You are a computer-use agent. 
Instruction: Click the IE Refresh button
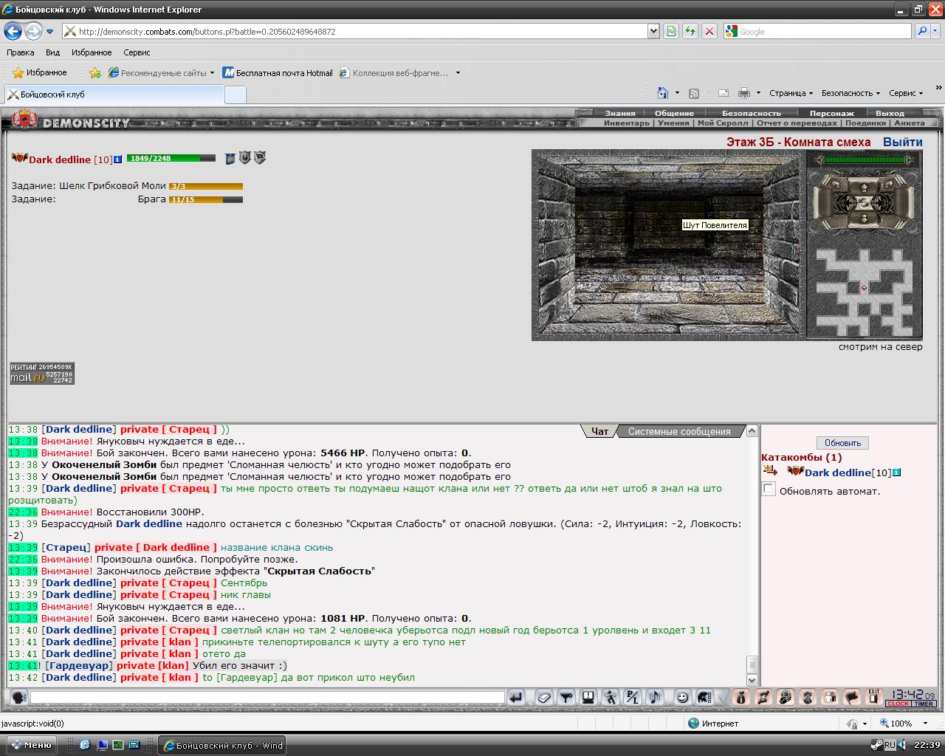pos(690,31)
